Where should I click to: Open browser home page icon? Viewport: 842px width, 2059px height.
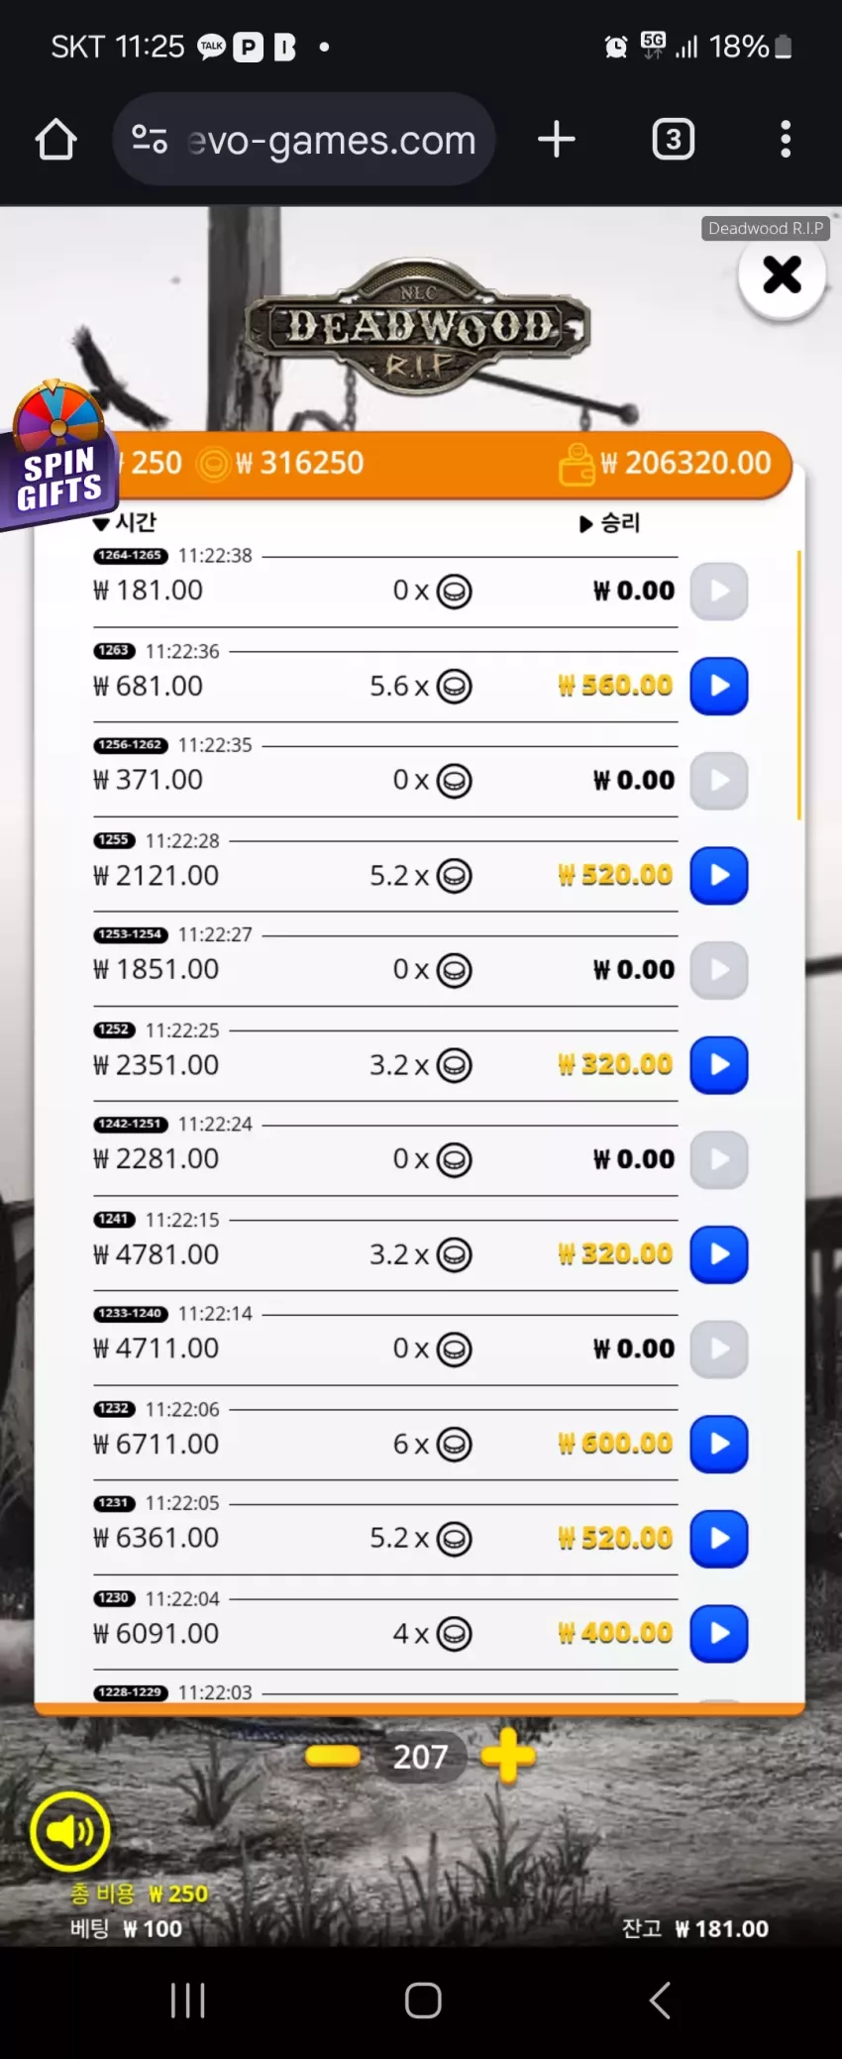56,140
